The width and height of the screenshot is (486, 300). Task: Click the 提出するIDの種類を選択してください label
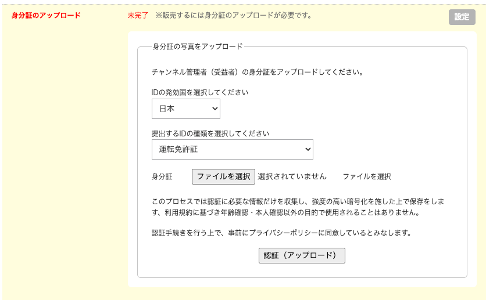[210, 133]
